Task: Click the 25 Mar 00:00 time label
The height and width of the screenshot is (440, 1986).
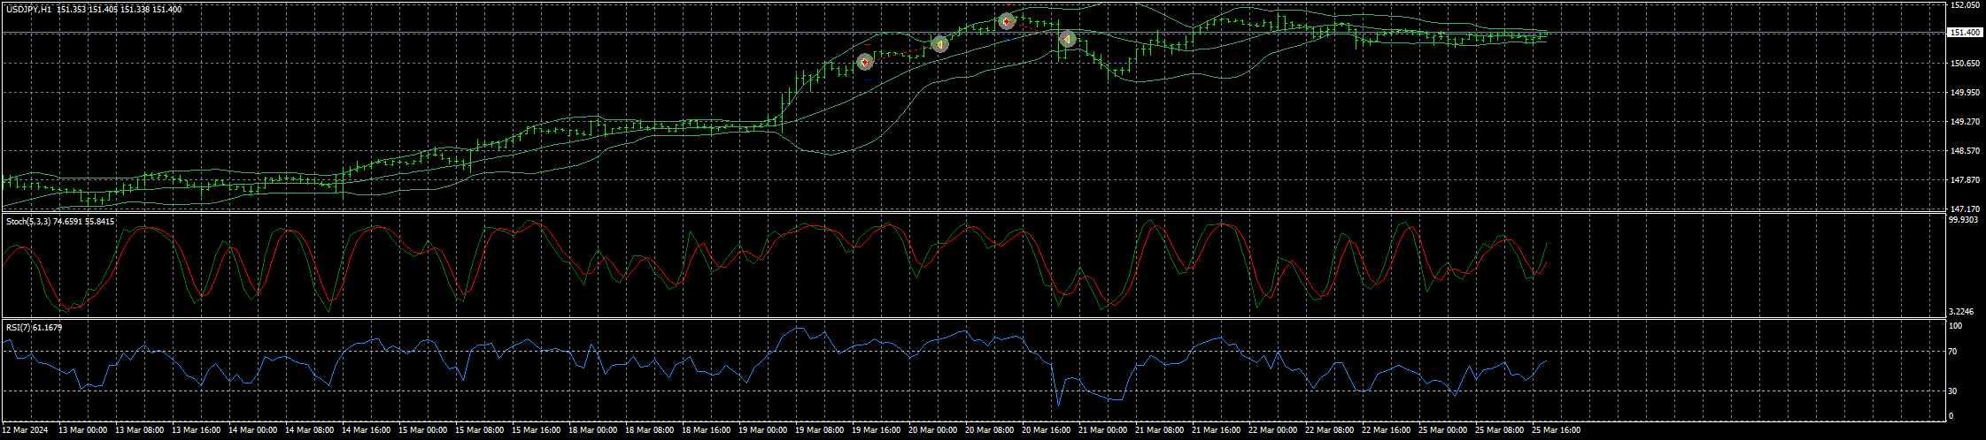Action: tap(1442, 430)
